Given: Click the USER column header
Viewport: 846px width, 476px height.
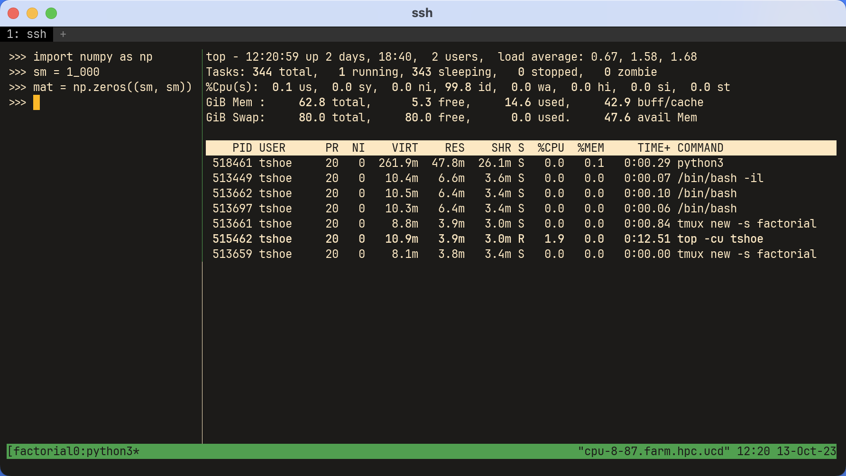Looking at the screenshot, I should (272, 148).
